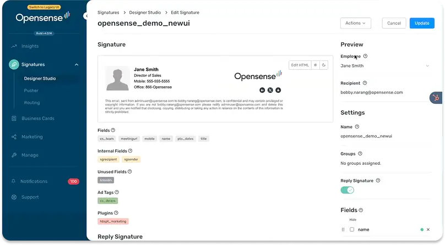Click the Notifications bell icon
The height and width of the screenshot is (245, 445).
[13, 181]
